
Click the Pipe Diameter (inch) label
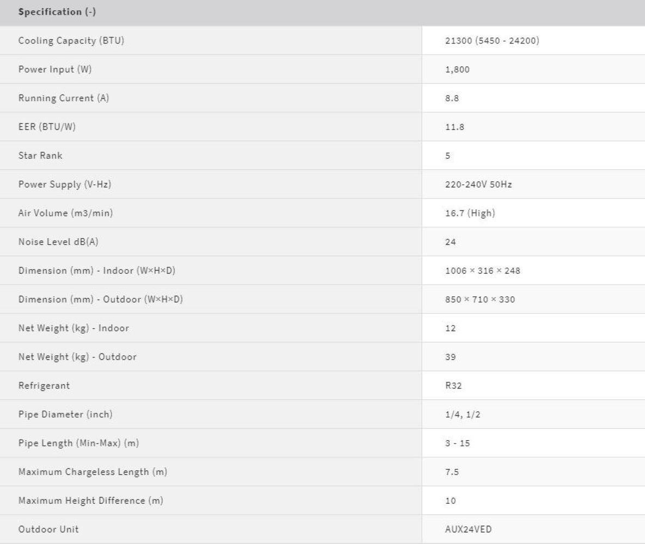(x=65, y=415)
